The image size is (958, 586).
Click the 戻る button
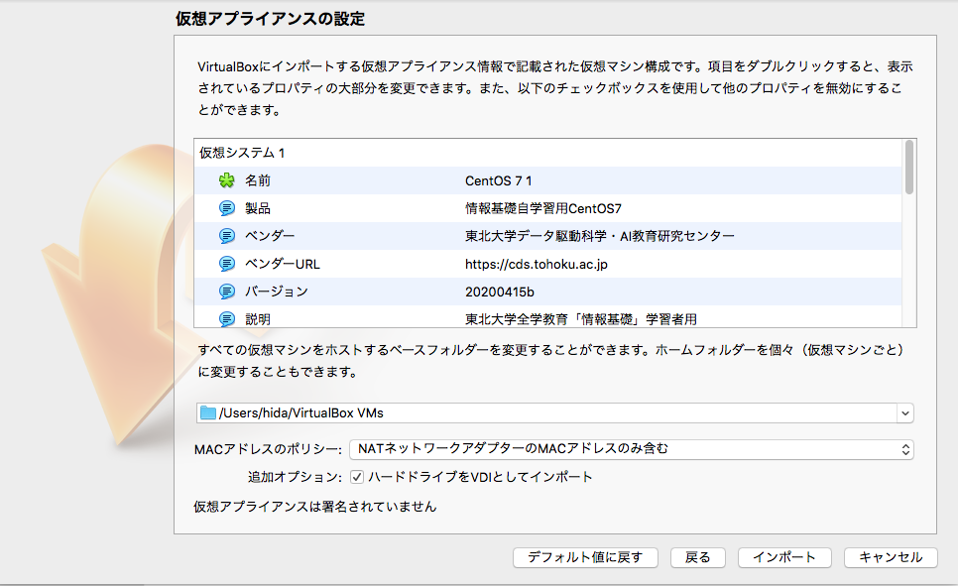point(697,557)
